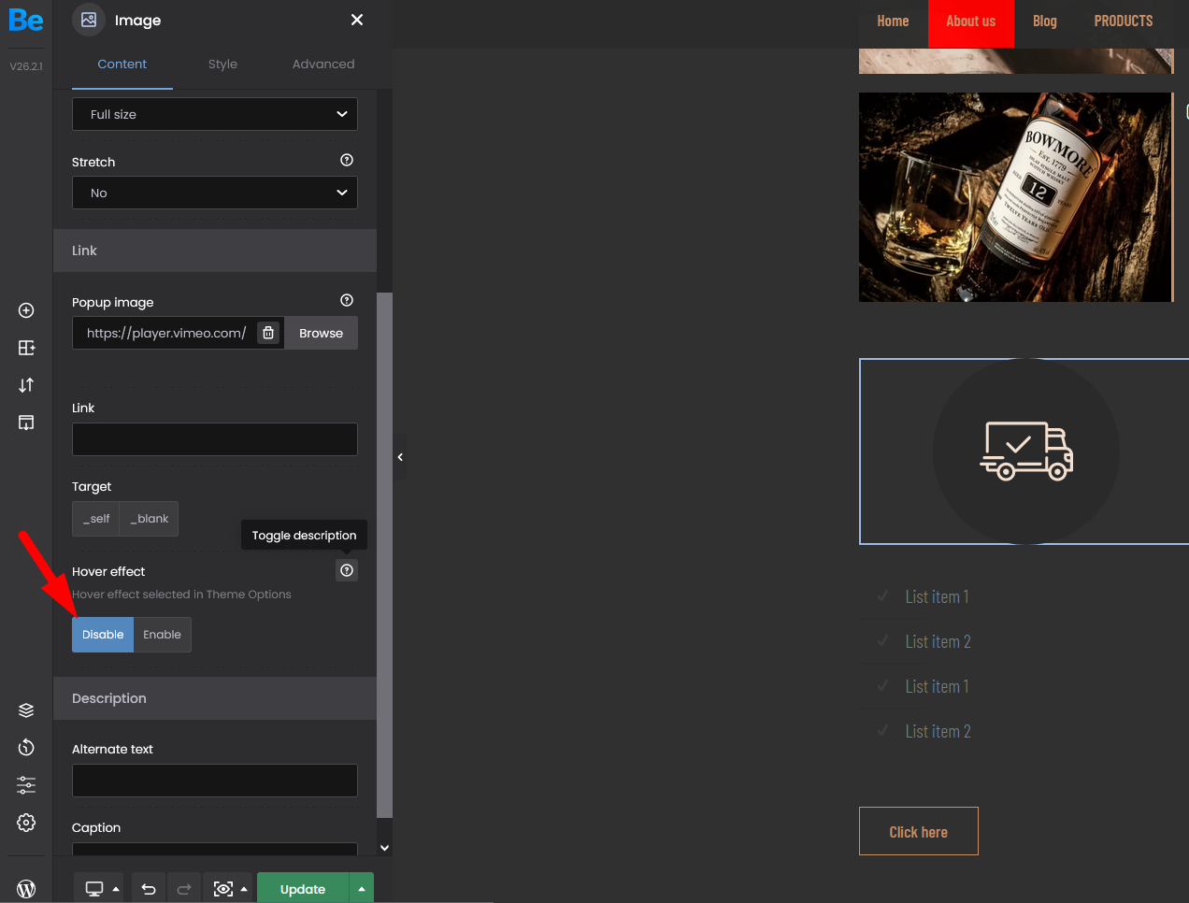The width and height of the screenshot is (1189, 903).
Task: Open the pre-built sections import icon
Action: 26,423
